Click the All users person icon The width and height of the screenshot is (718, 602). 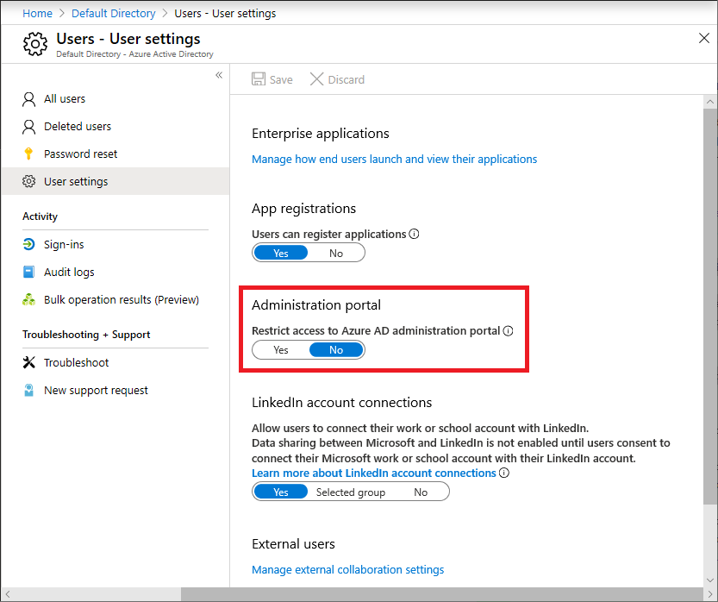pyautogui.click(x=28, y=99)
